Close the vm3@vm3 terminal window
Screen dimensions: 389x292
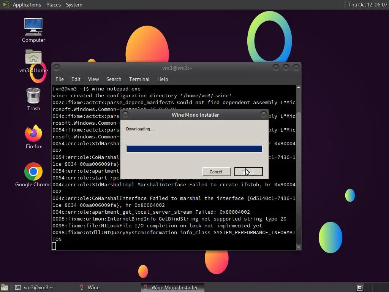click(296, 67)
